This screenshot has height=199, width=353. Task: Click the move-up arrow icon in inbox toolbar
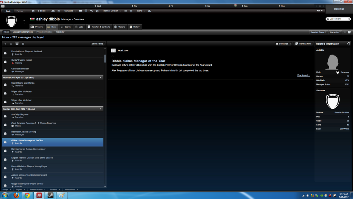click(5, 44)
